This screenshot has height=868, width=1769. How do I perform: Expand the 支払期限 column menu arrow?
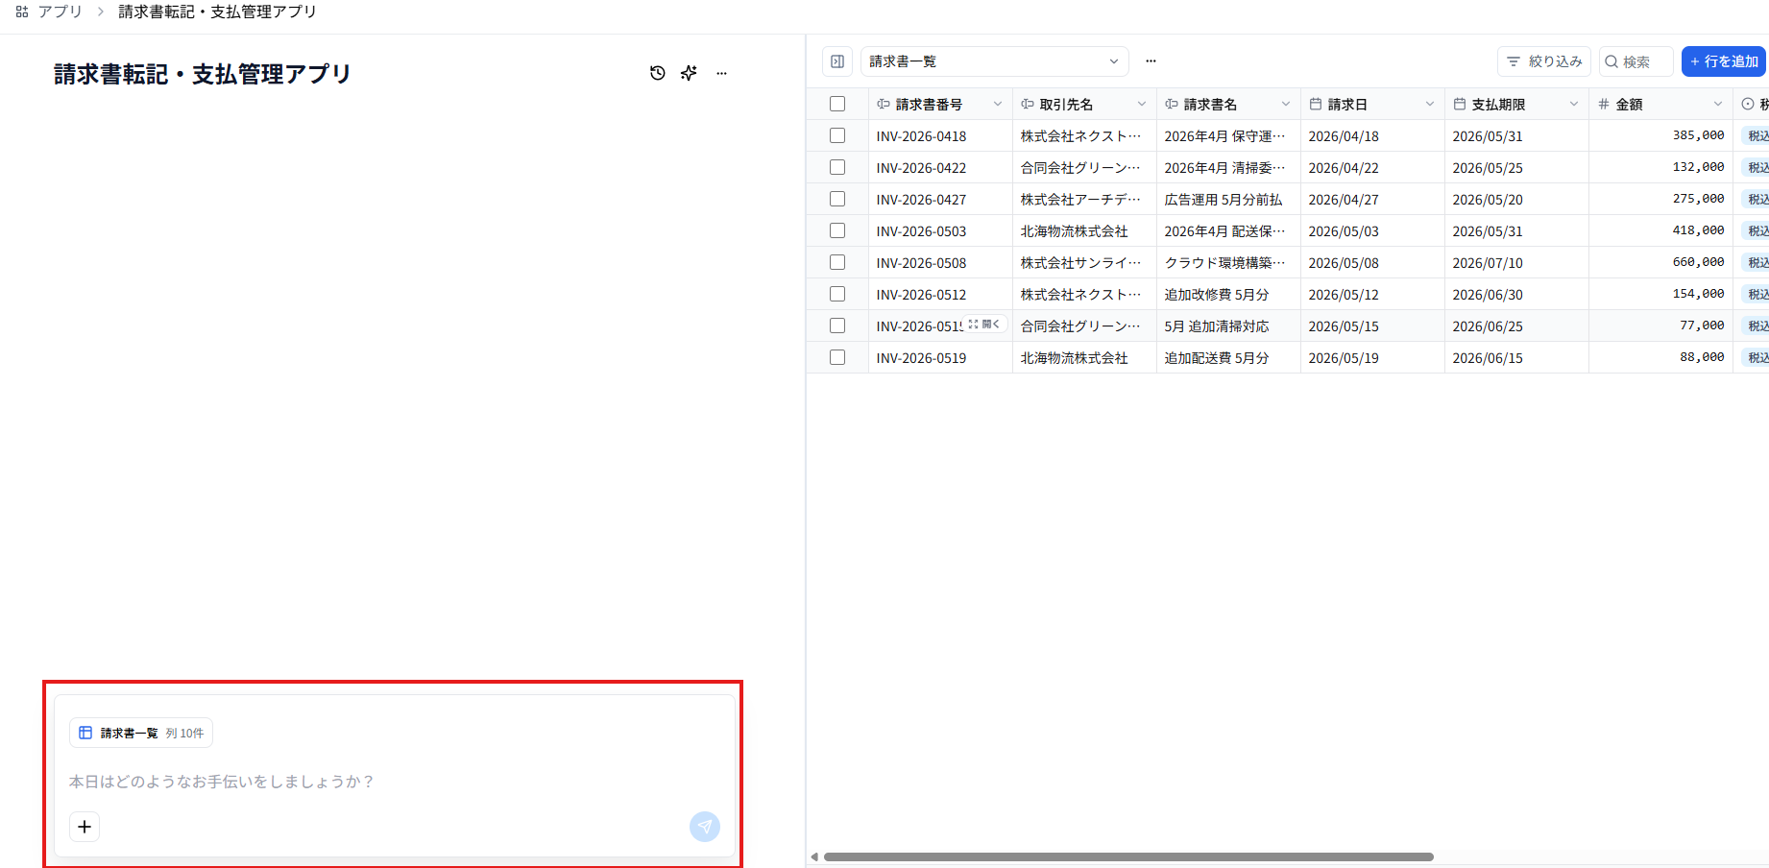coord(1574,104)
